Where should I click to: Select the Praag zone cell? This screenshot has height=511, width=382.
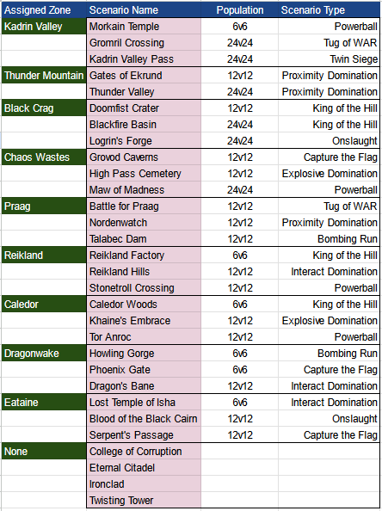[44, 206]
